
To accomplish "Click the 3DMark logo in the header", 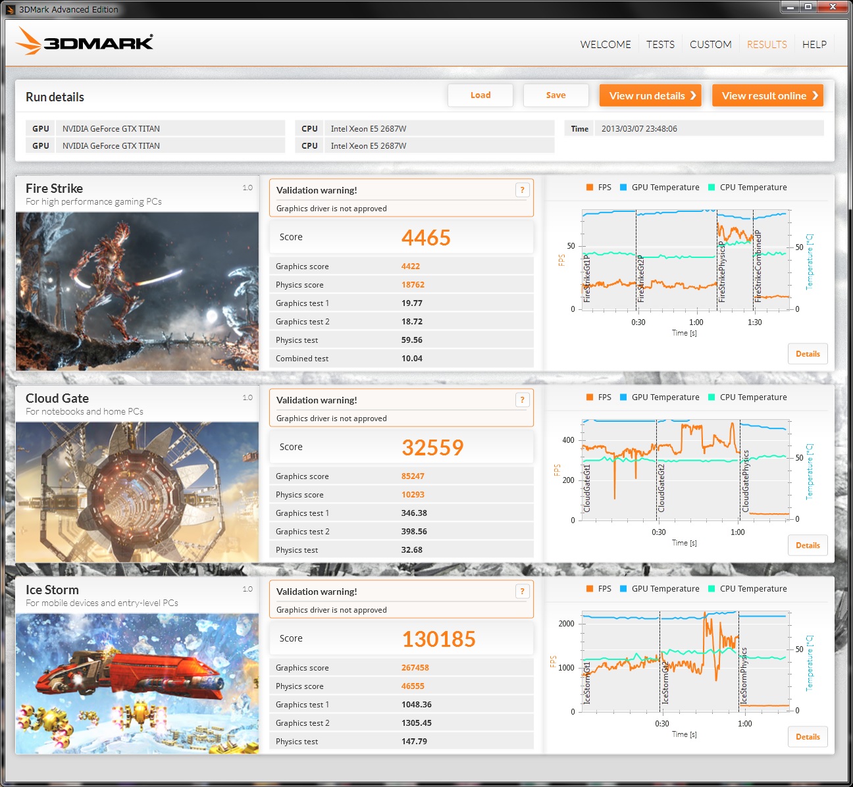I will 84,41.
